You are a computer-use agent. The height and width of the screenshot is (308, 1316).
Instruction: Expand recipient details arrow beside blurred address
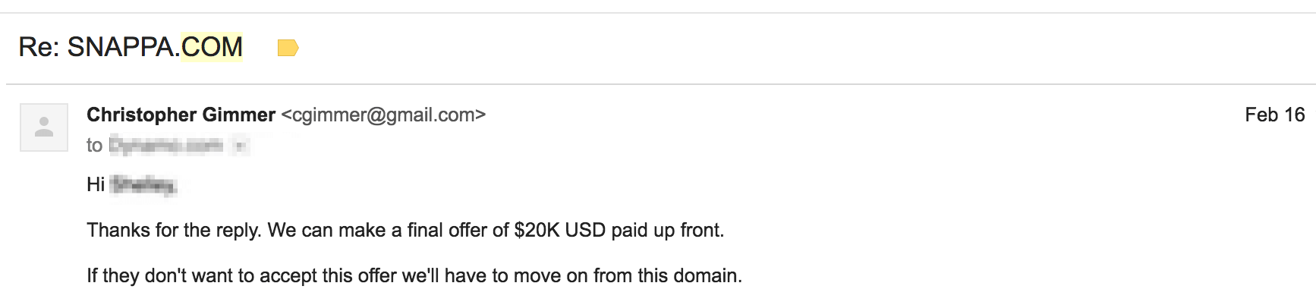click(240, 146)
